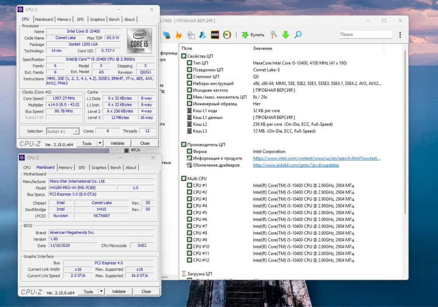
Task: Click the Купить buy button in AIDA64
Action: 253,35
